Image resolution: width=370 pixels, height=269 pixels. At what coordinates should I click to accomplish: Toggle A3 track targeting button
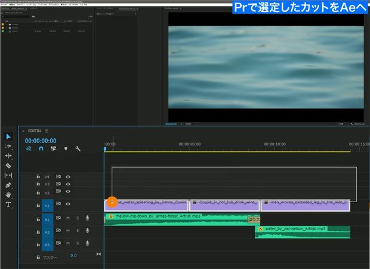click(x=47, y=245)
